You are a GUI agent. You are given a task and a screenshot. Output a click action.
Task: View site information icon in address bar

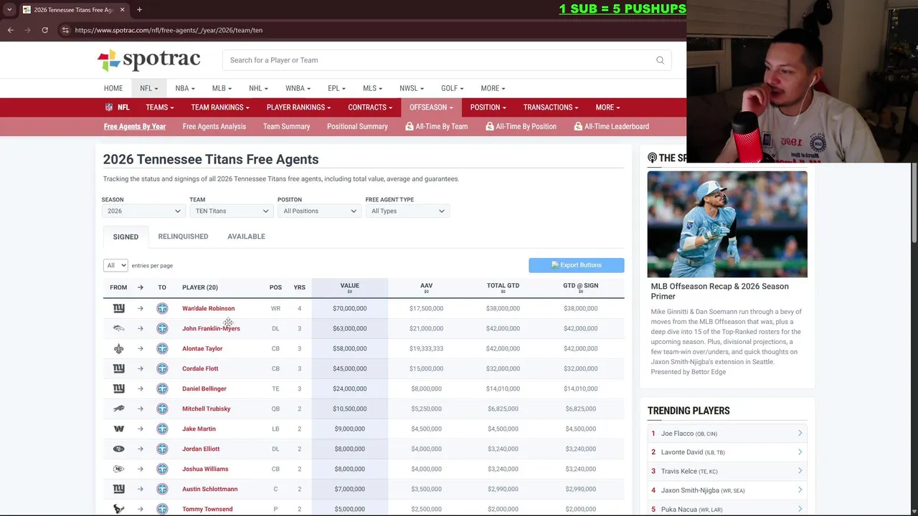[x=65, y=30]
